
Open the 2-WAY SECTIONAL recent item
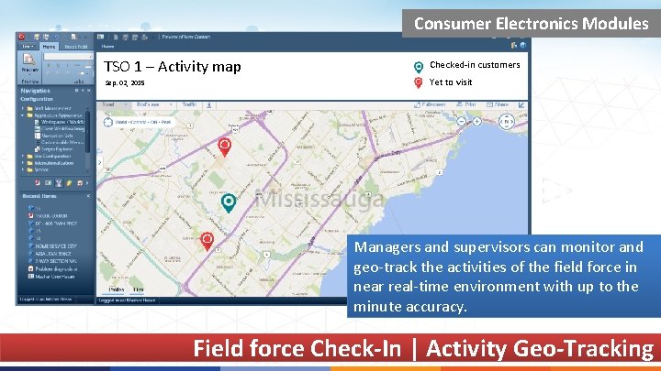pos(52,261)
